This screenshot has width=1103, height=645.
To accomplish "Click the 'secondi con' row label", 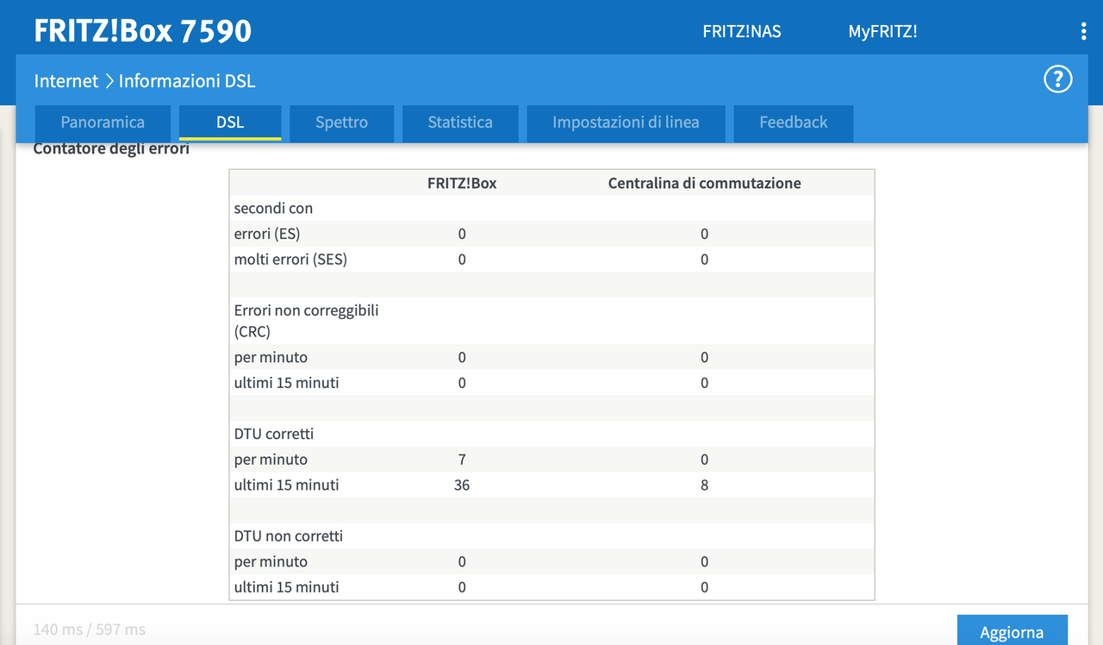I will click(x=273, y=209).
